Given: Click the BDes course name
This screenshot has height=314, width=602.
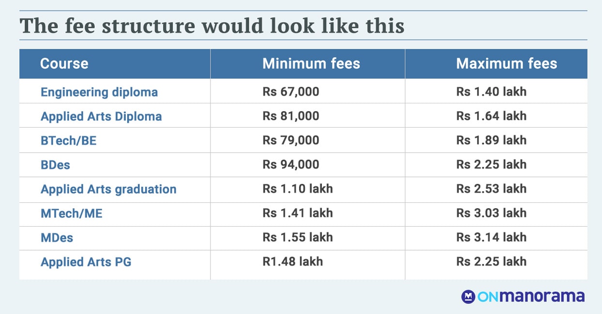Looking at the screenshot, I should (55, 165).
